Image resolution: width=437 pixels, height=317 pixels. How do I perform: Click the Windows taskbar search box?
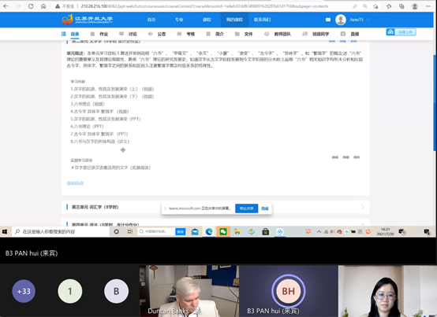[x=61, y=231]
